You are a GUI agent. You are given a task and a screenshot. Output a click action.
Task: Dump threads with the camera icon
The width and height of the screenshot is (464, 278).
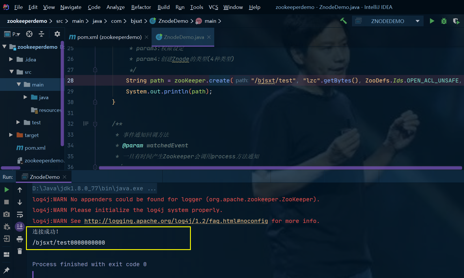coord(7,214)
